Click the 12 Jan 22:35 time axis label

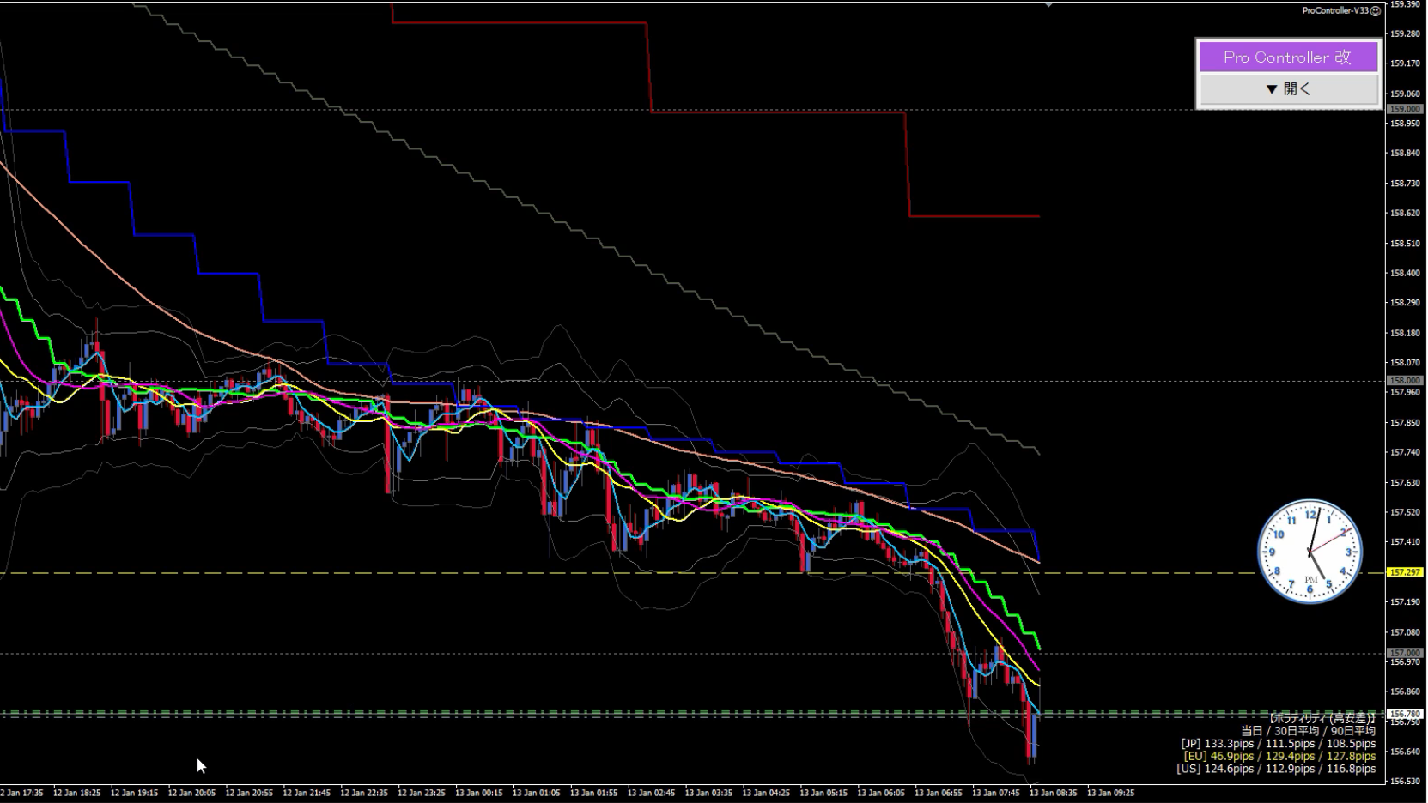363,794
